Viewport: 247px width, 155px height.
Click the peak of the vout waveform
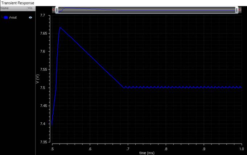pos(60,28)
